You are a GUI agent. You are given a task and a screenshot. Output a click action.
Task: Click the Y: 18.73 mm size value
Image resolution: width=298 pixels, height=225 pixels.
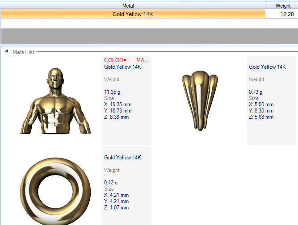tap(118, 111)
